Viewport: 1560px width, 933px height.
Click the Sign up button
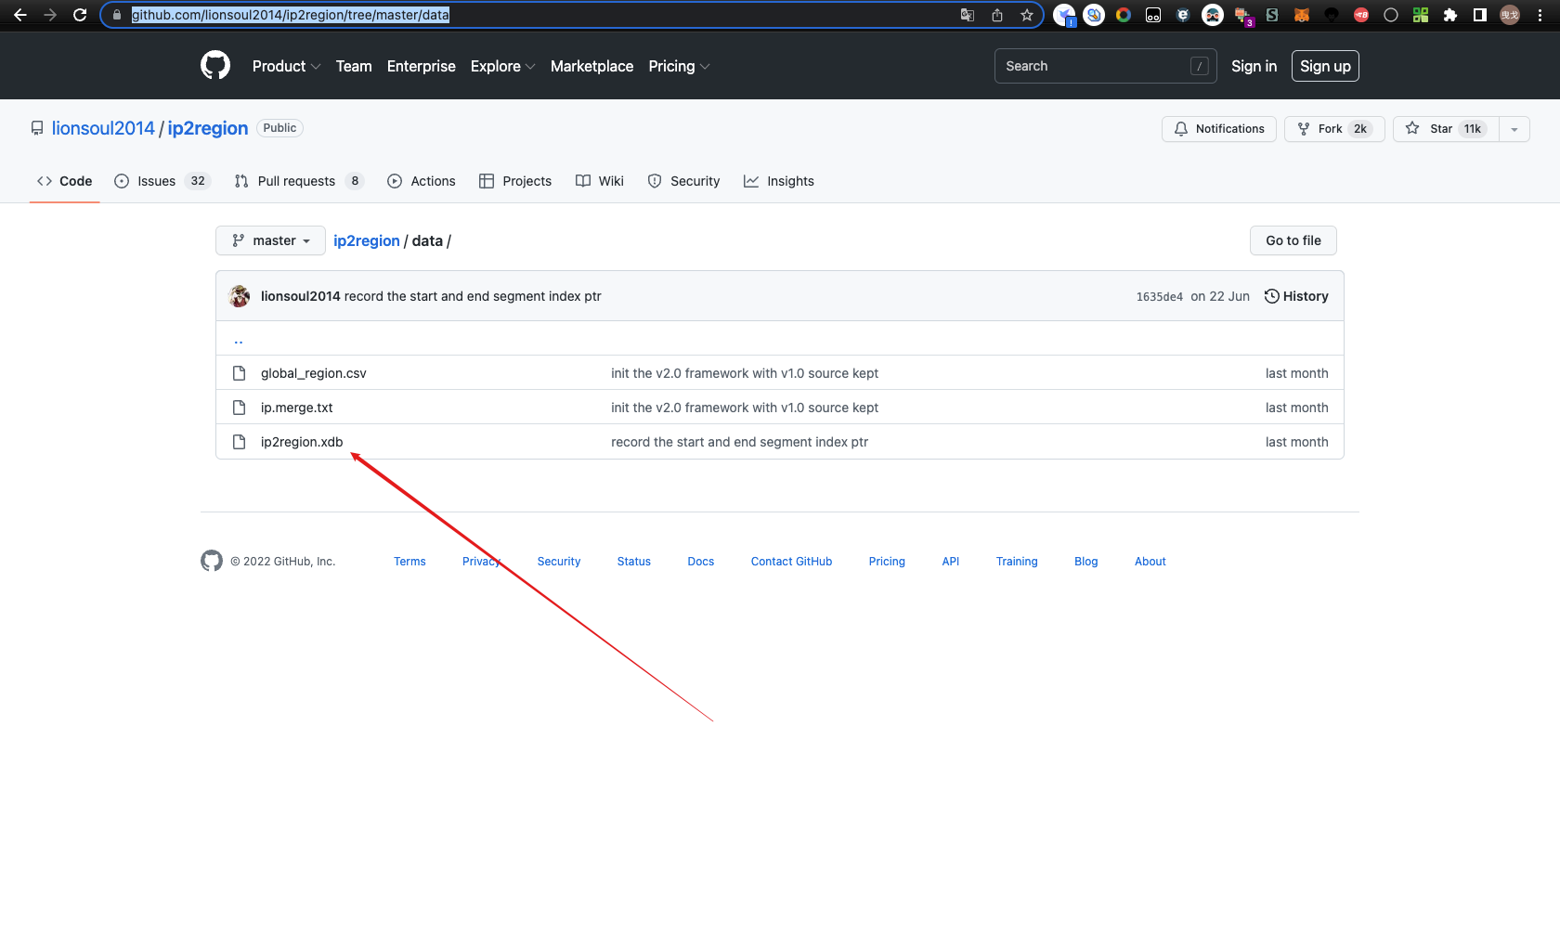(1325, 66)
